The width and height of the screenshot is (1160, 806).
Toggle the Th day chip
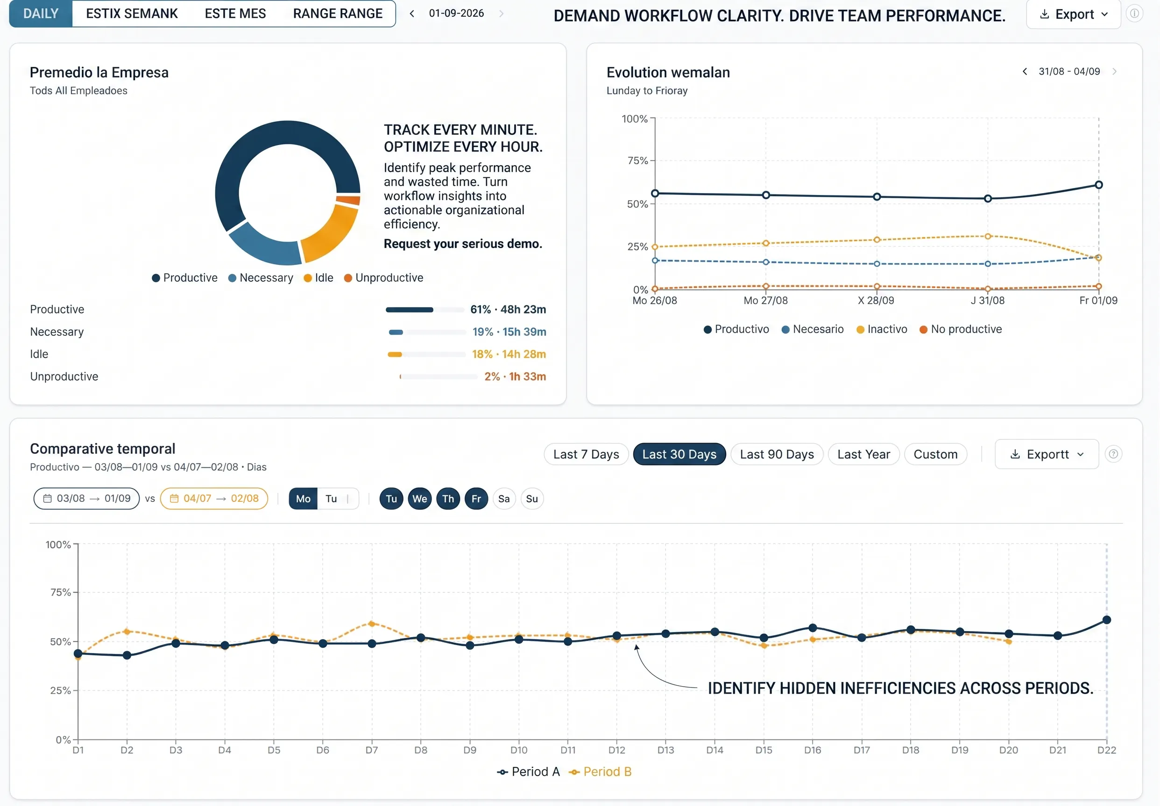[448, 499]
